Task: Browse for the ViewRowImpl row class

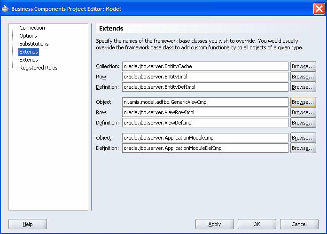Action: [x=303, y=112]
